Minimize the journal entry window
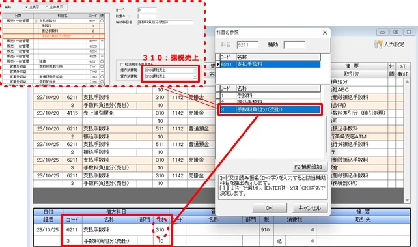Viewport: 418px width, 247px height. click(x=383, y=33)
